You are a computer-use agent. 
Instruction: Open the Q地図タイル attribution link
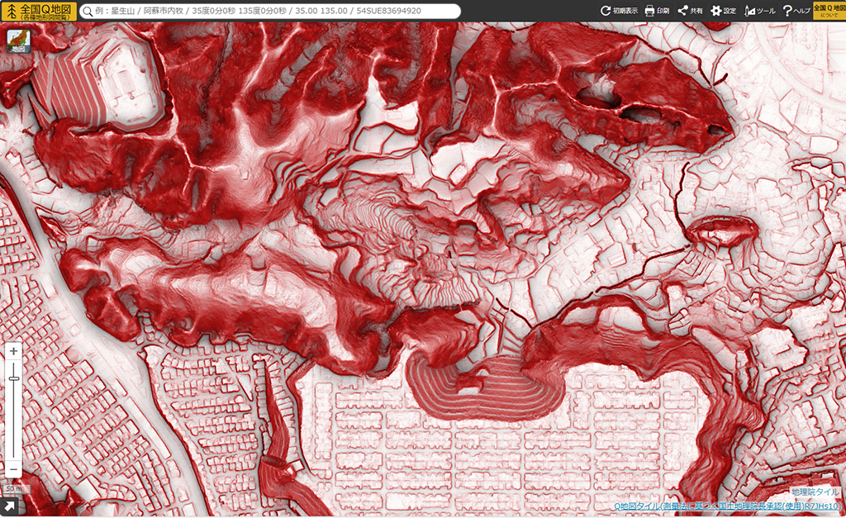pos(728,506)
